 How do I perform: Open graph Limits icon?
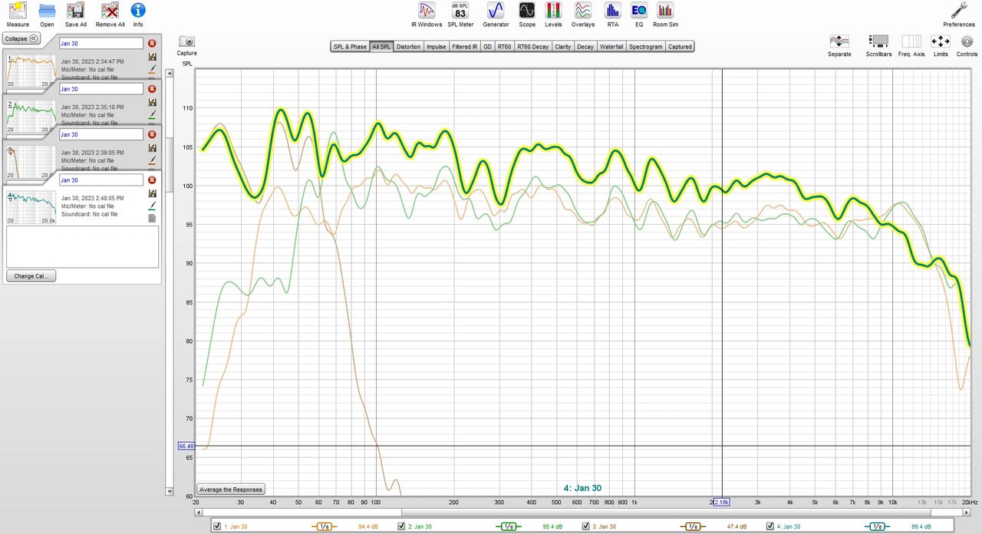coord(941,45)
